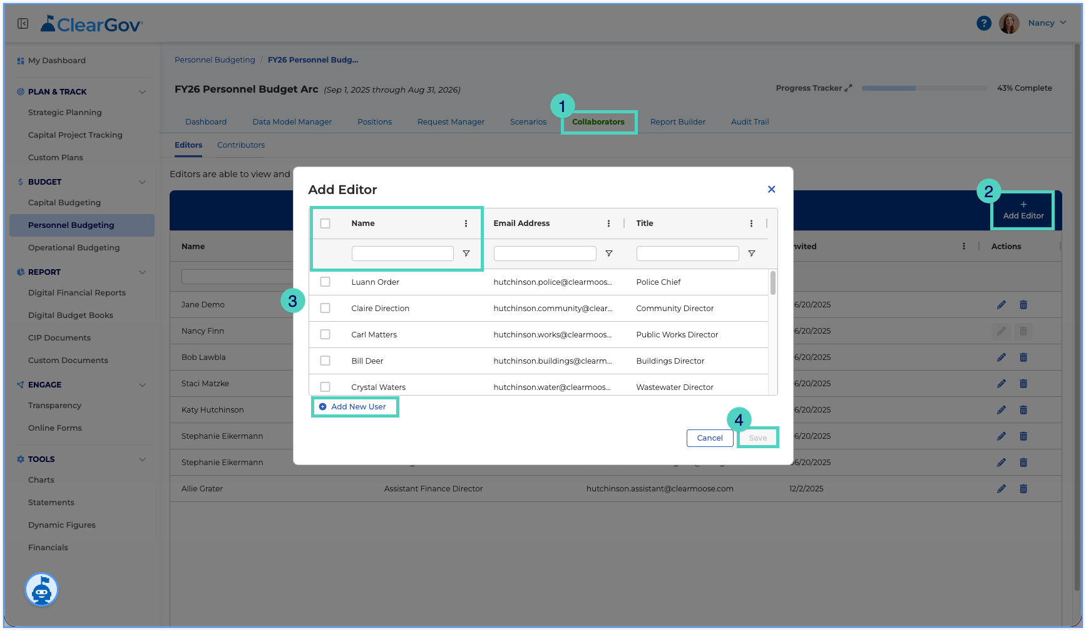This screenshot has height=631, width=1086.
Task: Collapse sidebar using the panel toggle icon
Action: point(23,23)
